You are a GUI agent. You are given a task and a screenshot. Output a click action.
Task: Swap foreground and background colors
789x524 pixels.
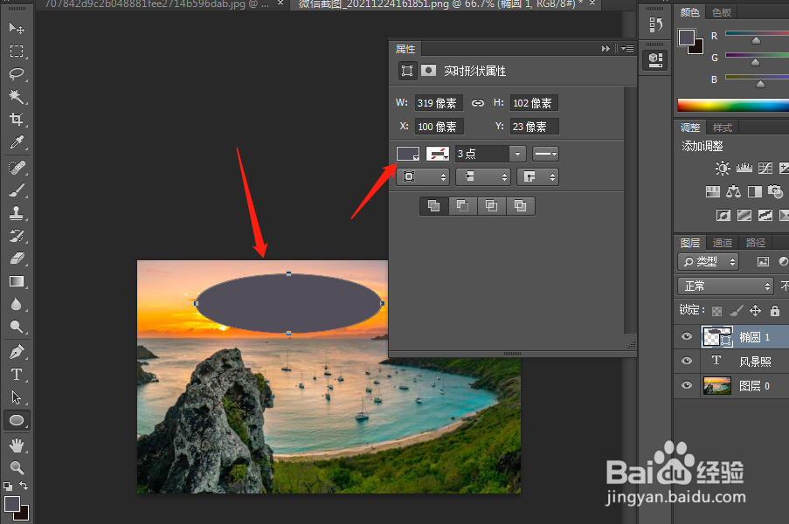[x=24, y=486]
